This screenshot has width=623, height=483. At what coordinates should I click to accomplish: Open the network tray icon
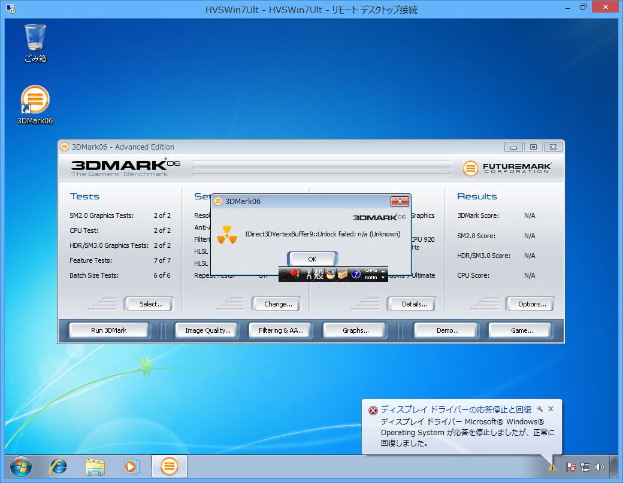click(x=585, y=467)
